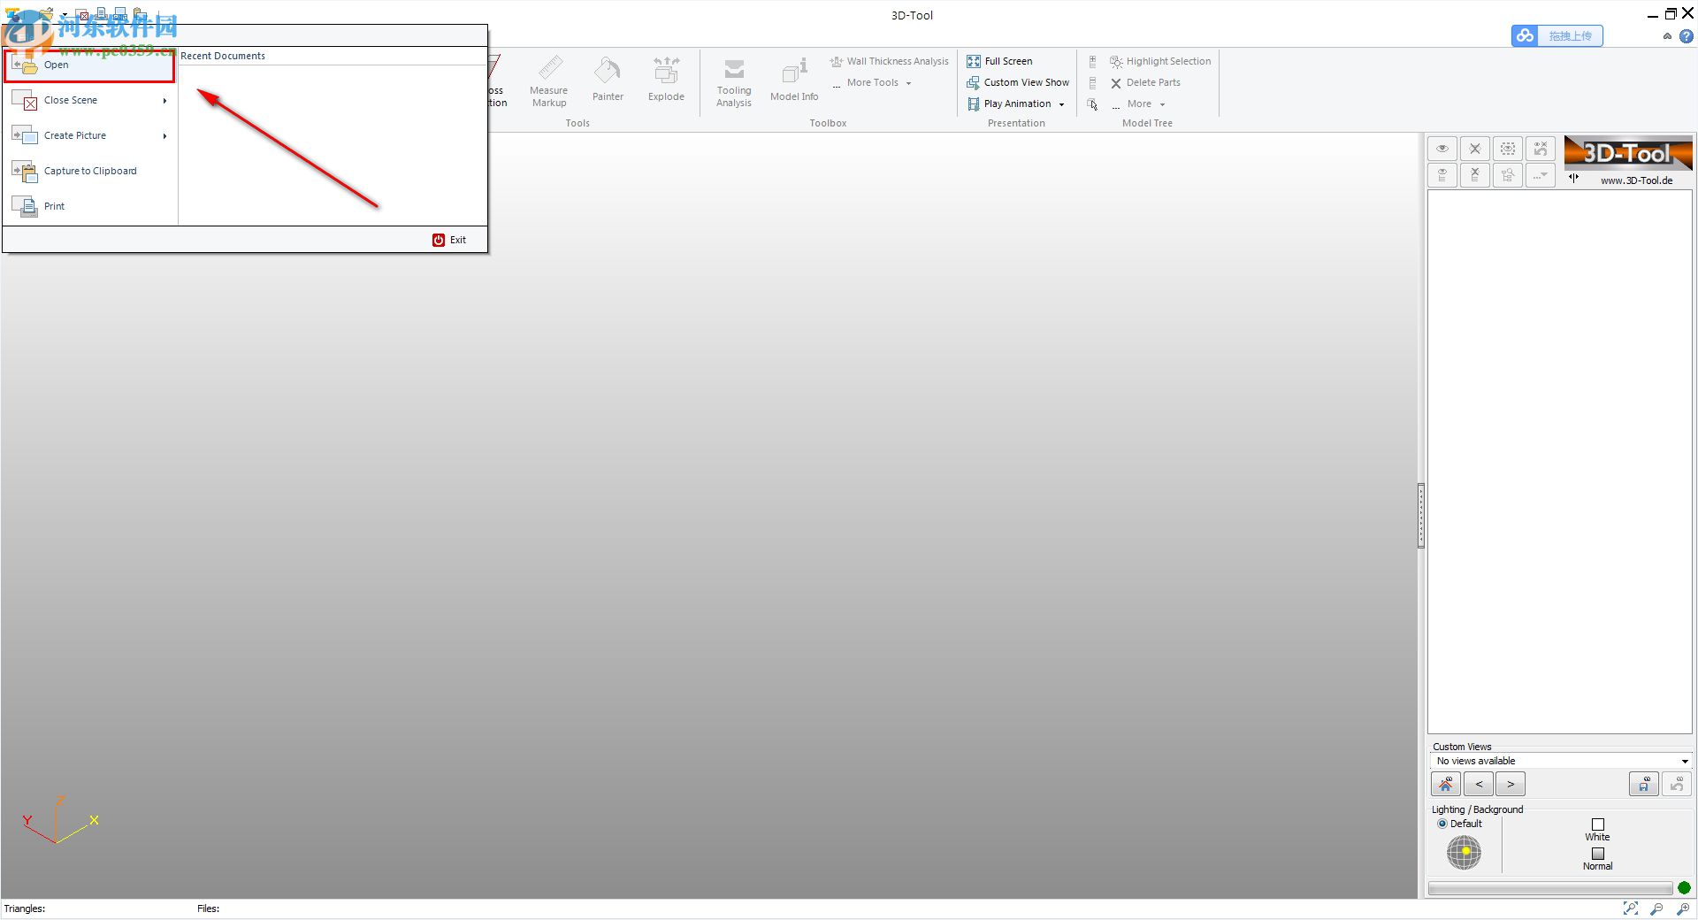The image size is (1698, 920).
Task: Expand the Play Animation dropdown arrow
Action: 1060,103
